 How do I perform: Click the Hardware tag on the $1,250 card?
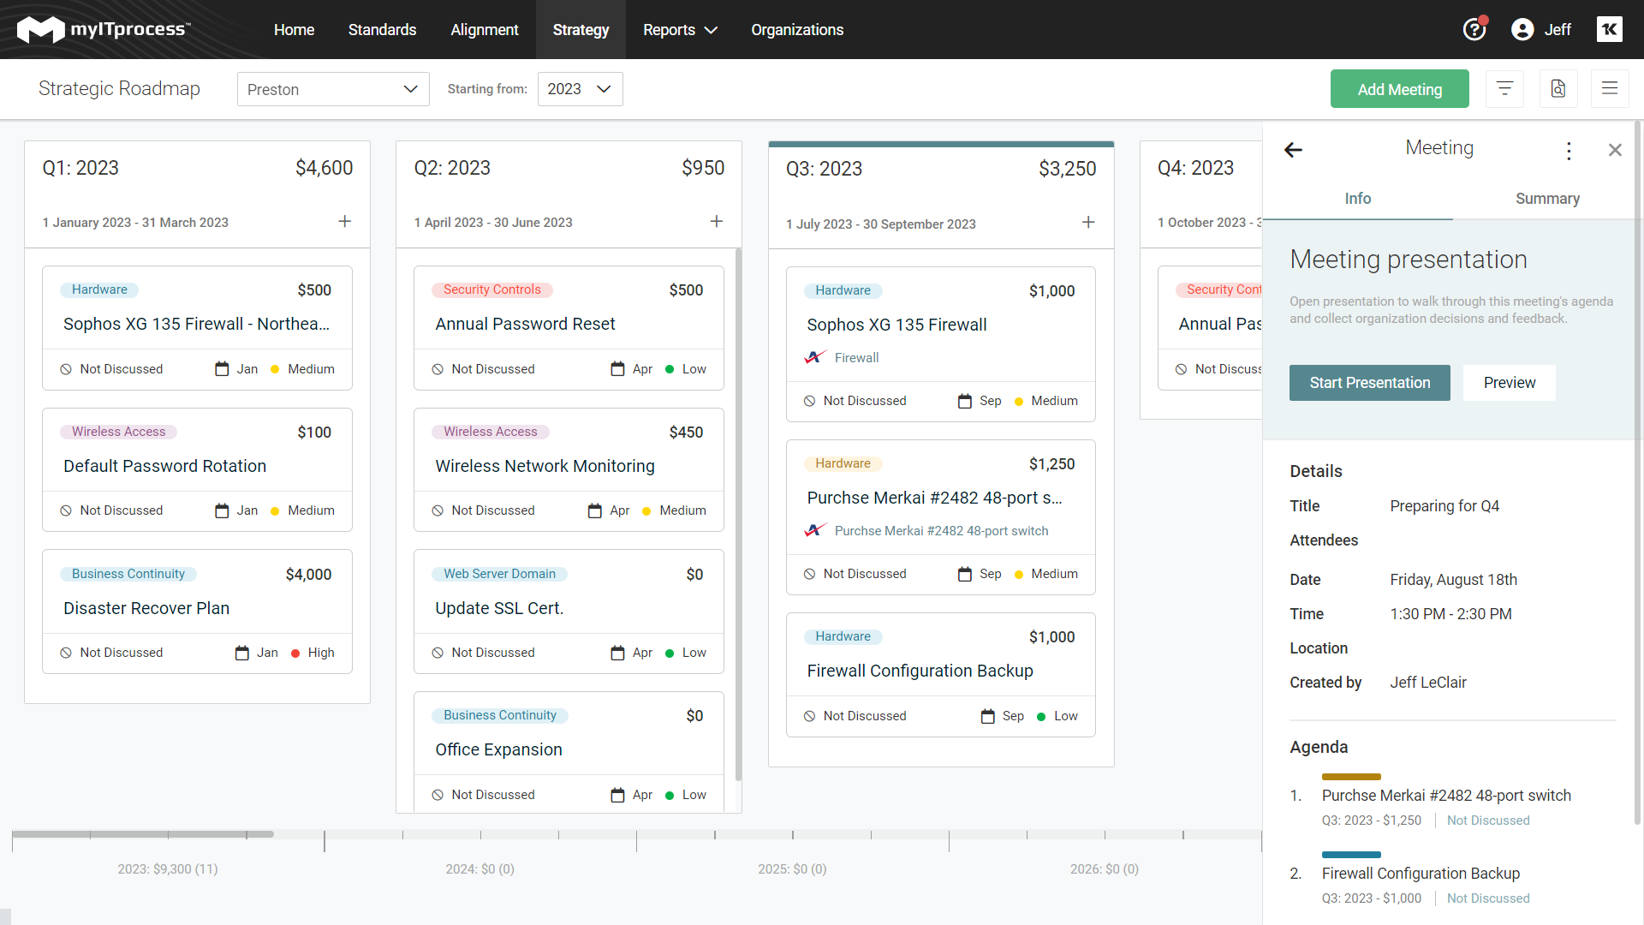click(843, 463)
